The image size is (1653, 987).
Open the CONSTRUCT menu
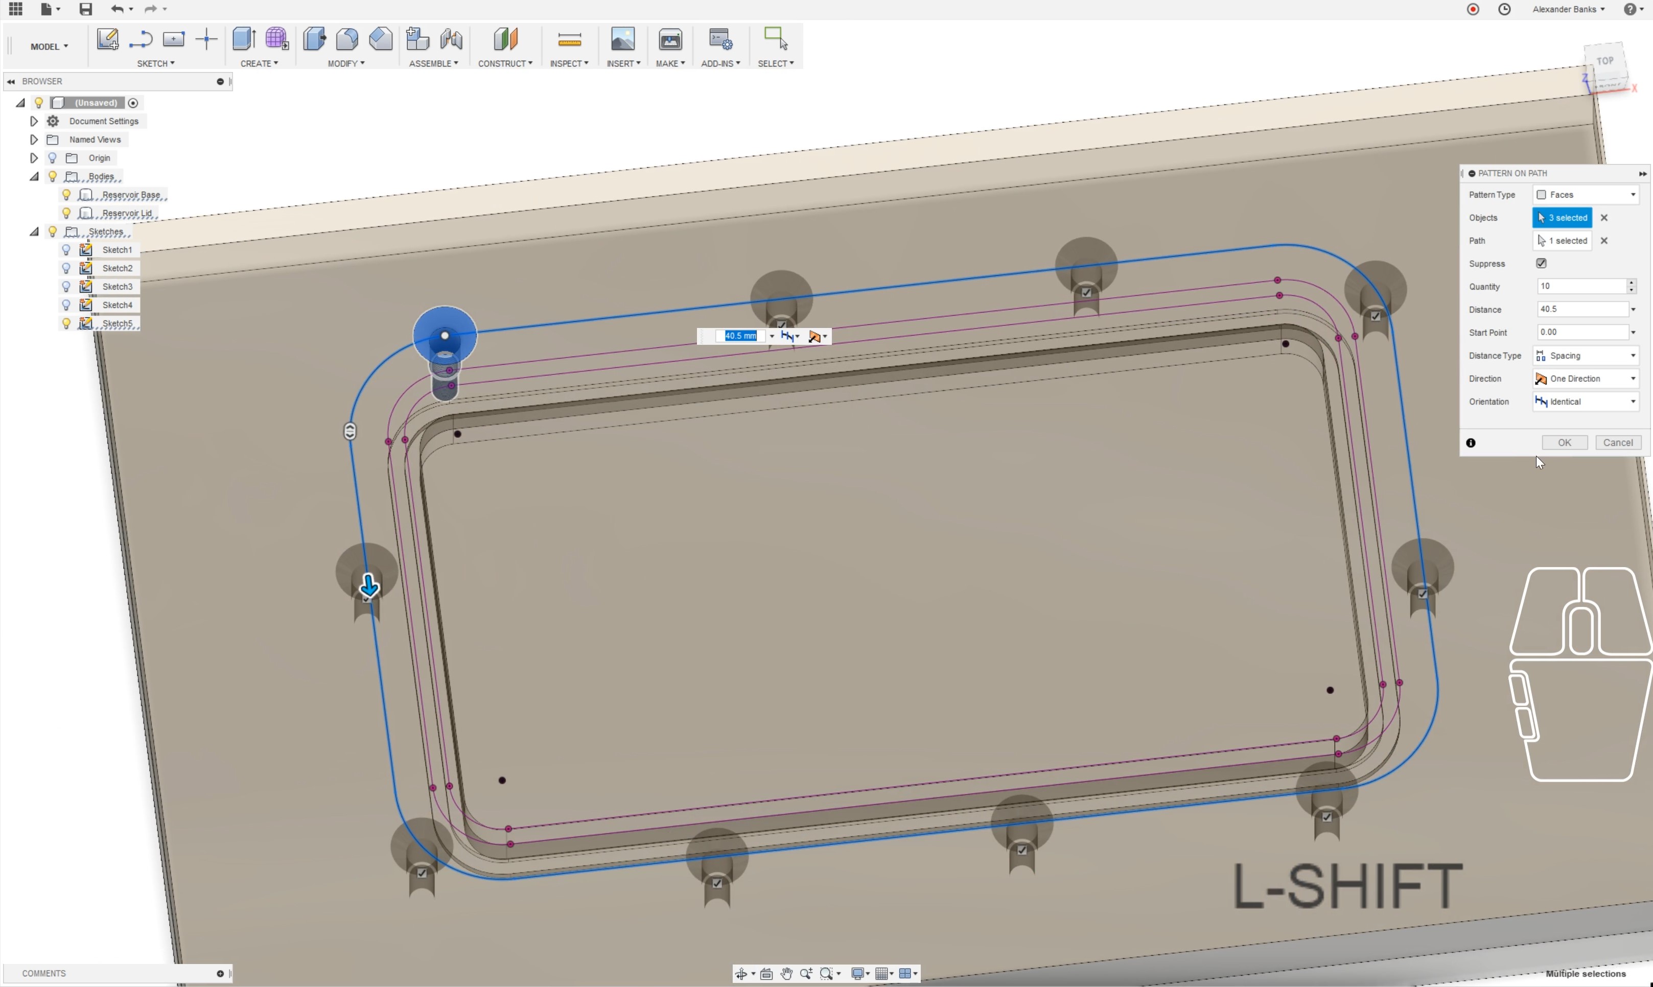(505, 64)
